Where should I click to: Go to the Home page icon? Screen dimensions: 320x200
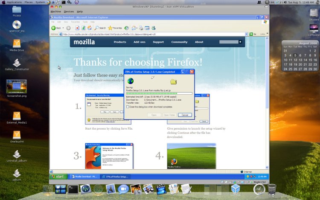(x=90, y=28)
